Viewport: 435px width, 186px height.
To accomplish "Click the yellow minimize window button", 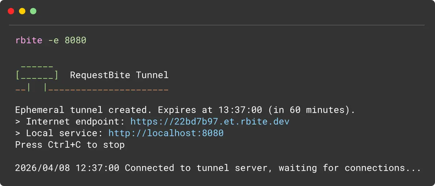I will (x=22, y=11).
